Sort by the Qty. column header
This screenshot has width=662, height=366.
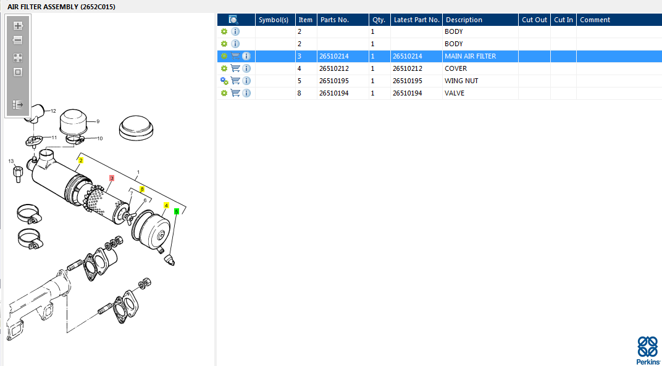pyautogui.click(x=379, y=20)
